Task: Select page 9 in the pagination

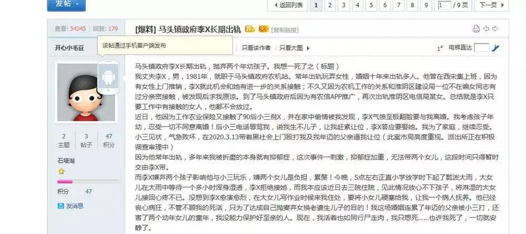Action: (x=426, y=5)
